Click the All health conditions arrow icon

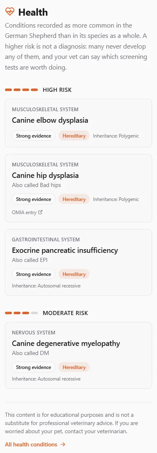(x=63, y=444)
